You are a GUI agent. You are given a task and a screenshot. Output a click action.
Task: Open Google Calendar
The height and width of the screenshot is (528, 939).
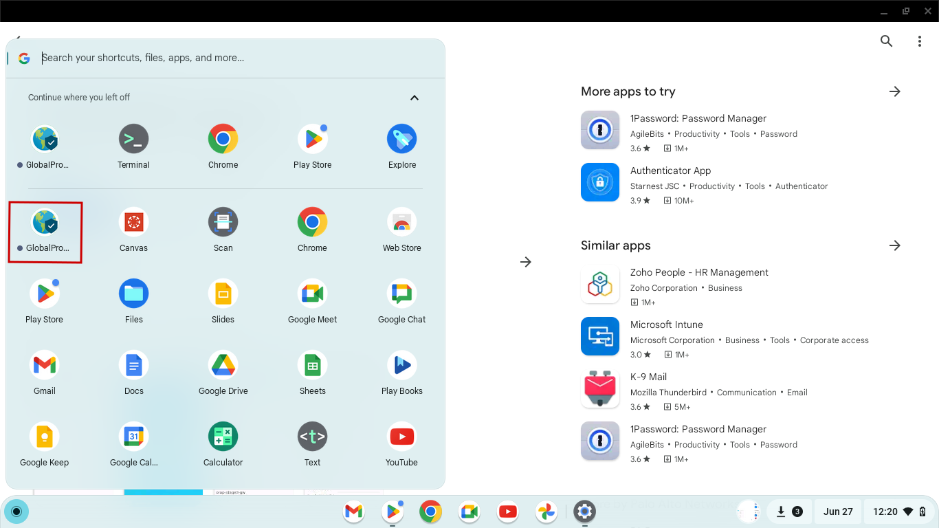coord(134,445)
